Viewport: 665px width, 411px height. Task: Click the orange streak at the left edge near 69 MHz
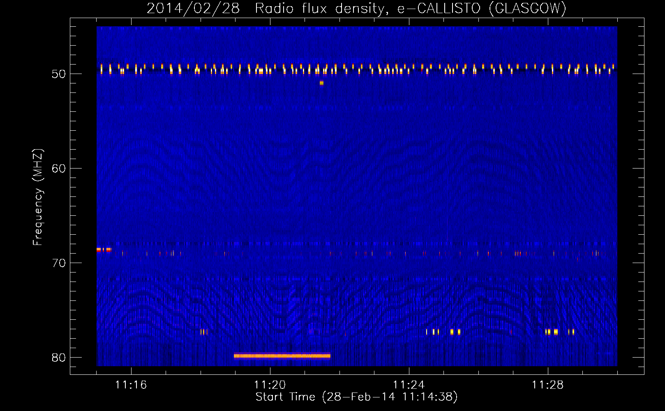click(x=104, y=249)
